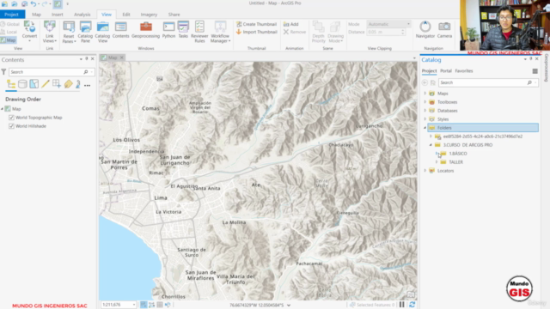The image size is (550, 309).
Task: Toggle World Hillshade layer visibility
Action: (11, 126)
